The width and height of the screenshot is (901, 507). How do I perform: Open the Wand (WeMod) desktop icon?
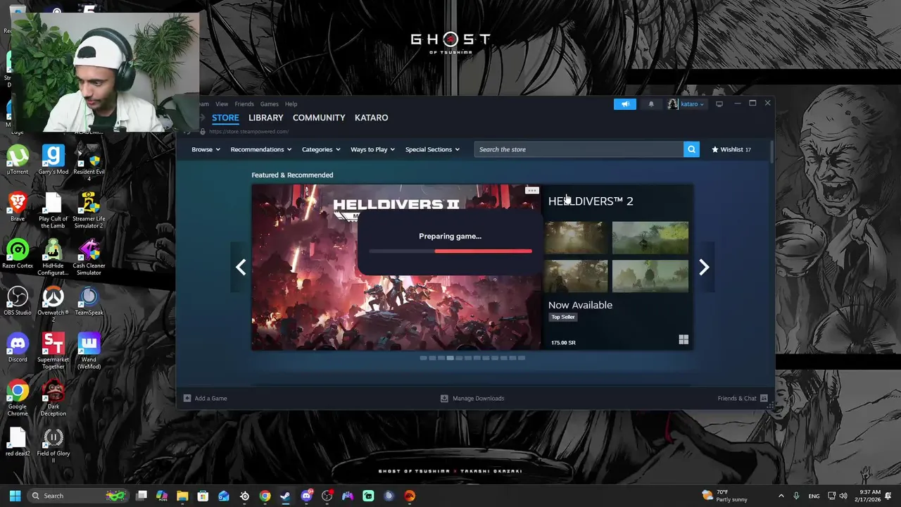point(89,351)
